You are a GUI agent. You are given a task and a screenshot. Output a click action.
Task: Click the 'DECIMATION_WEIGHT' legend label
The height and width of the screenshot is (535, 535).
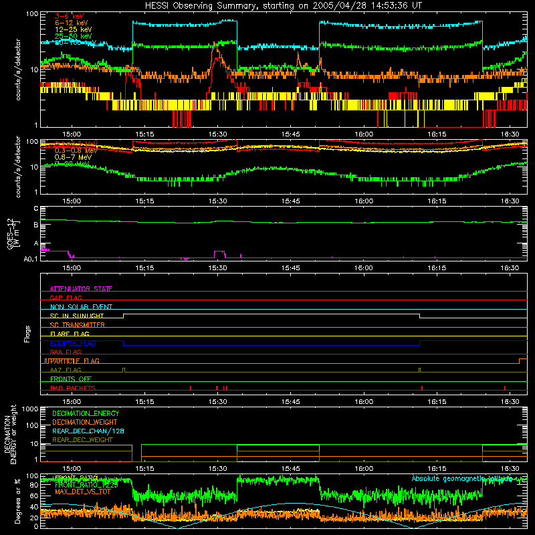(85, 423)
